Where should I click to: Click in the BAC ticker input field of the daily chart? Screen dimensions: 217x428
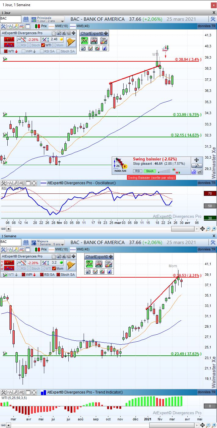(11, 19)
